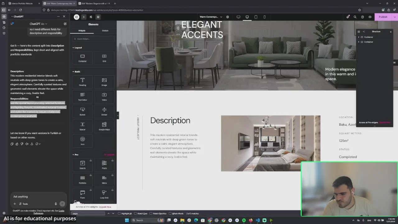Screen dimensions: 398x224
Task: Thumbs up the ChatGPT response
Action: [17, 144]
